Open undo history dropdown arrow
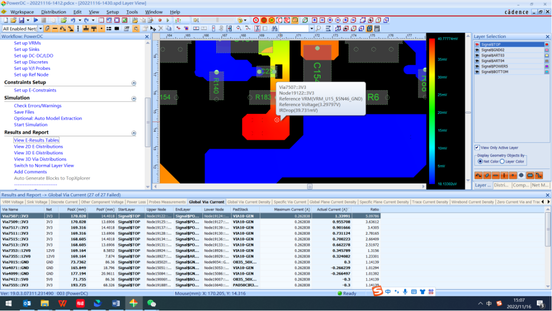The height and width of the screenshot is (311, 552). click(80, 20)
